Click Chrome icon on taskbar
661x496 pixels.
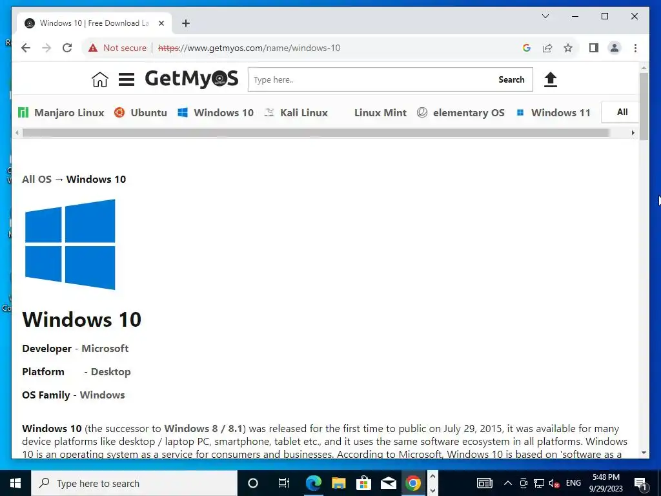click(413, 483)
